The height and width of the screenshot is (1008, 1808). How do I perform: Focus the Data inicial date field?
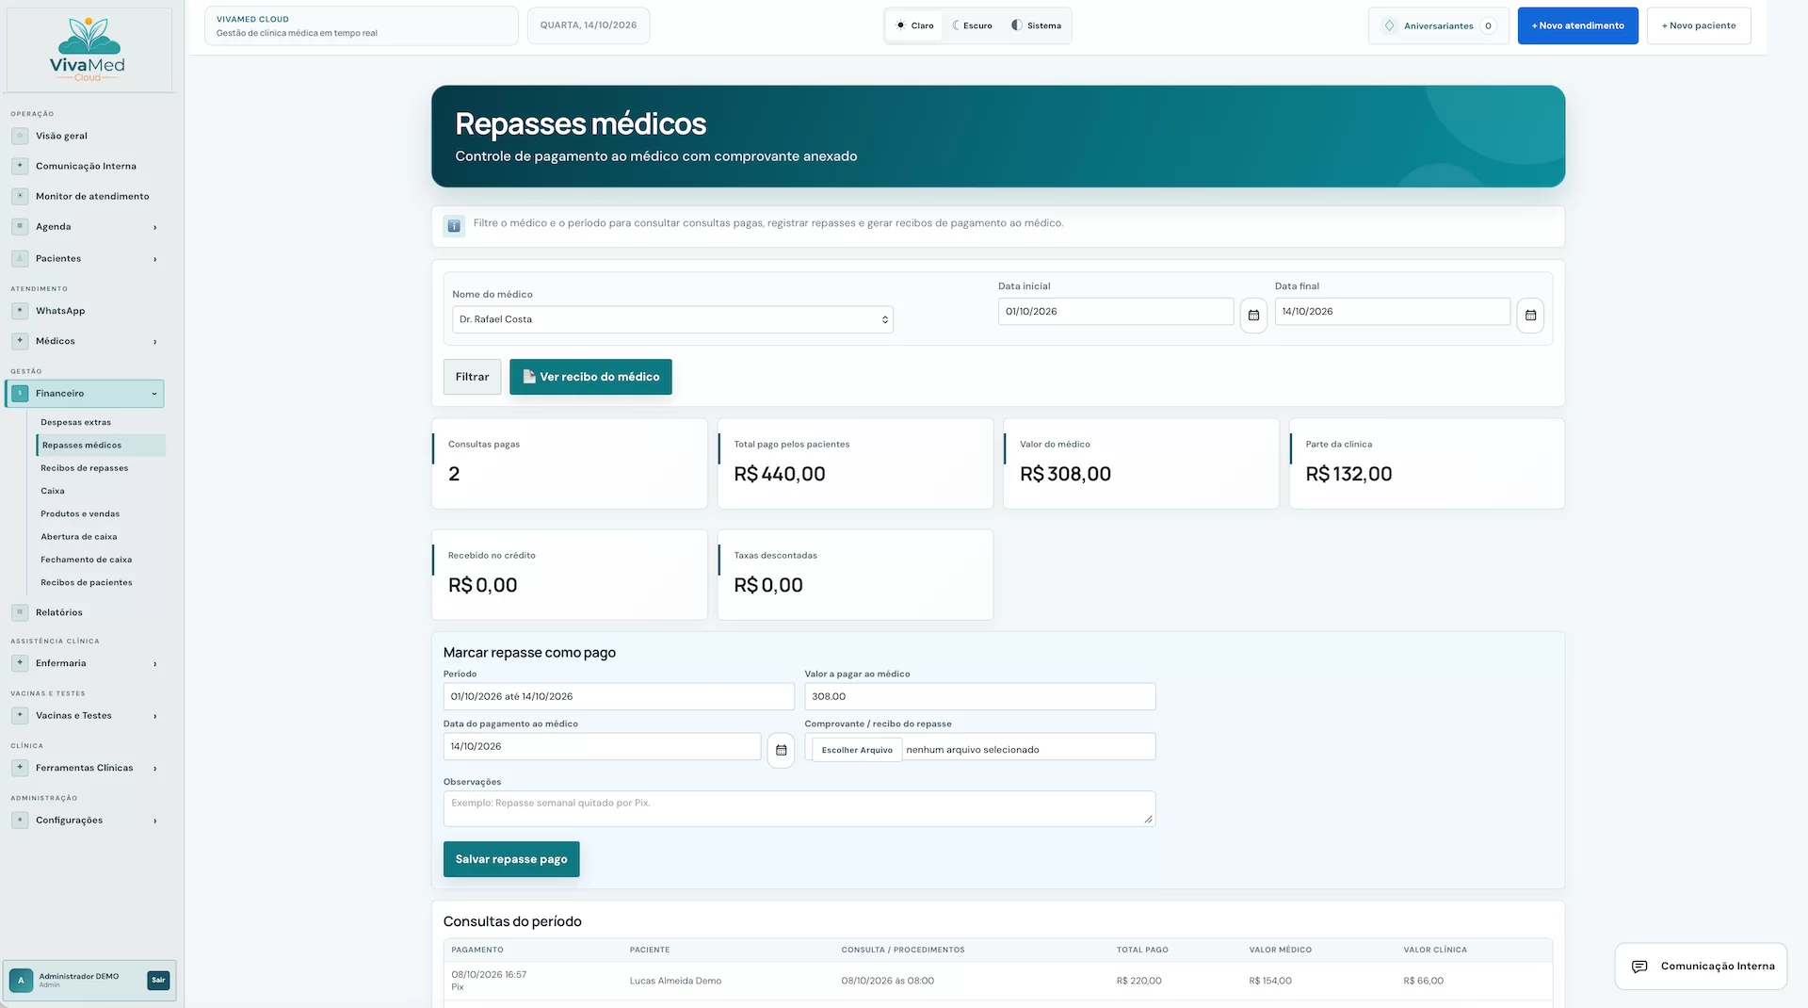[1116, 312]
